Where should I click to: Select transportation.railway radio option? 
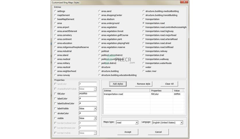(x=144, y=51)
